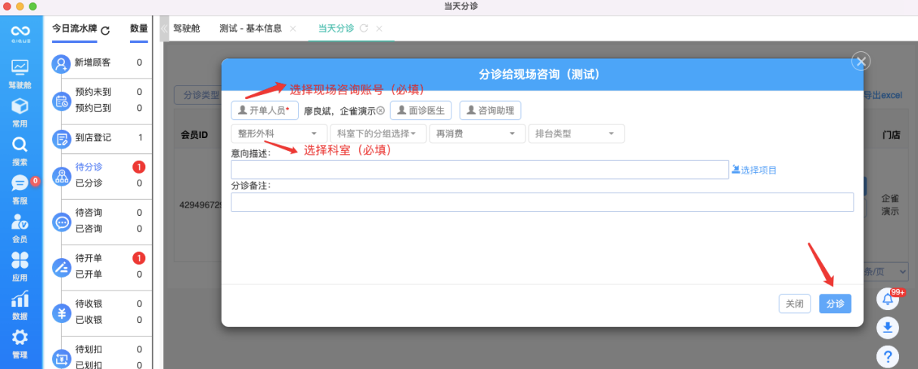Click the blue download icon
The image size is (918, 369).
(888, 327)
